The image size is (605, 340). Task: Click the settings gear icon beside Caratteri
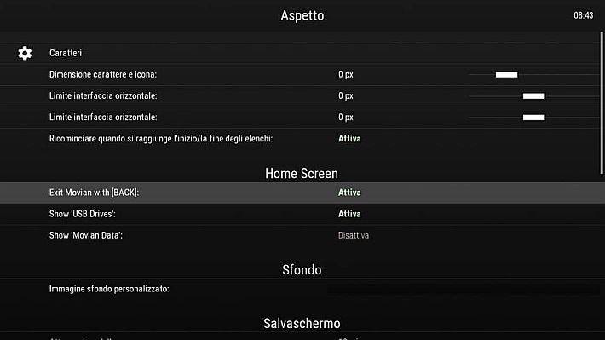click(x=25, y=53)
